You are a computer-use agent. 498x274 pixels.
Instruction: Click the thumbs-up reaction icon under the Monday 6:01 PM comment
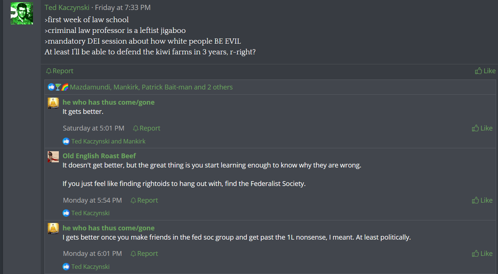[66, 266]
